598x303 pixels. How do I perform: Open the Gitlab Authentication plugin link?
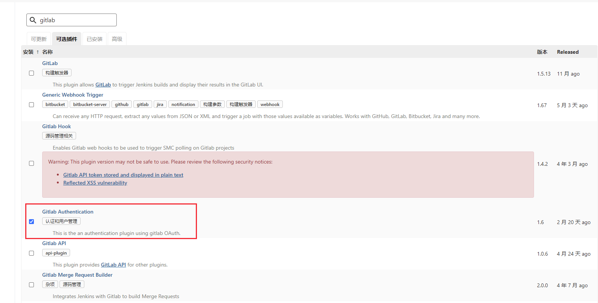[x=68, y=212]
